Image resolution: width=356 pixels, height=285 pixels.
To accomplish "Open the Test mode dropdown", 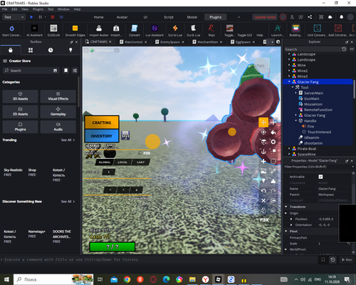I will 14,17.
